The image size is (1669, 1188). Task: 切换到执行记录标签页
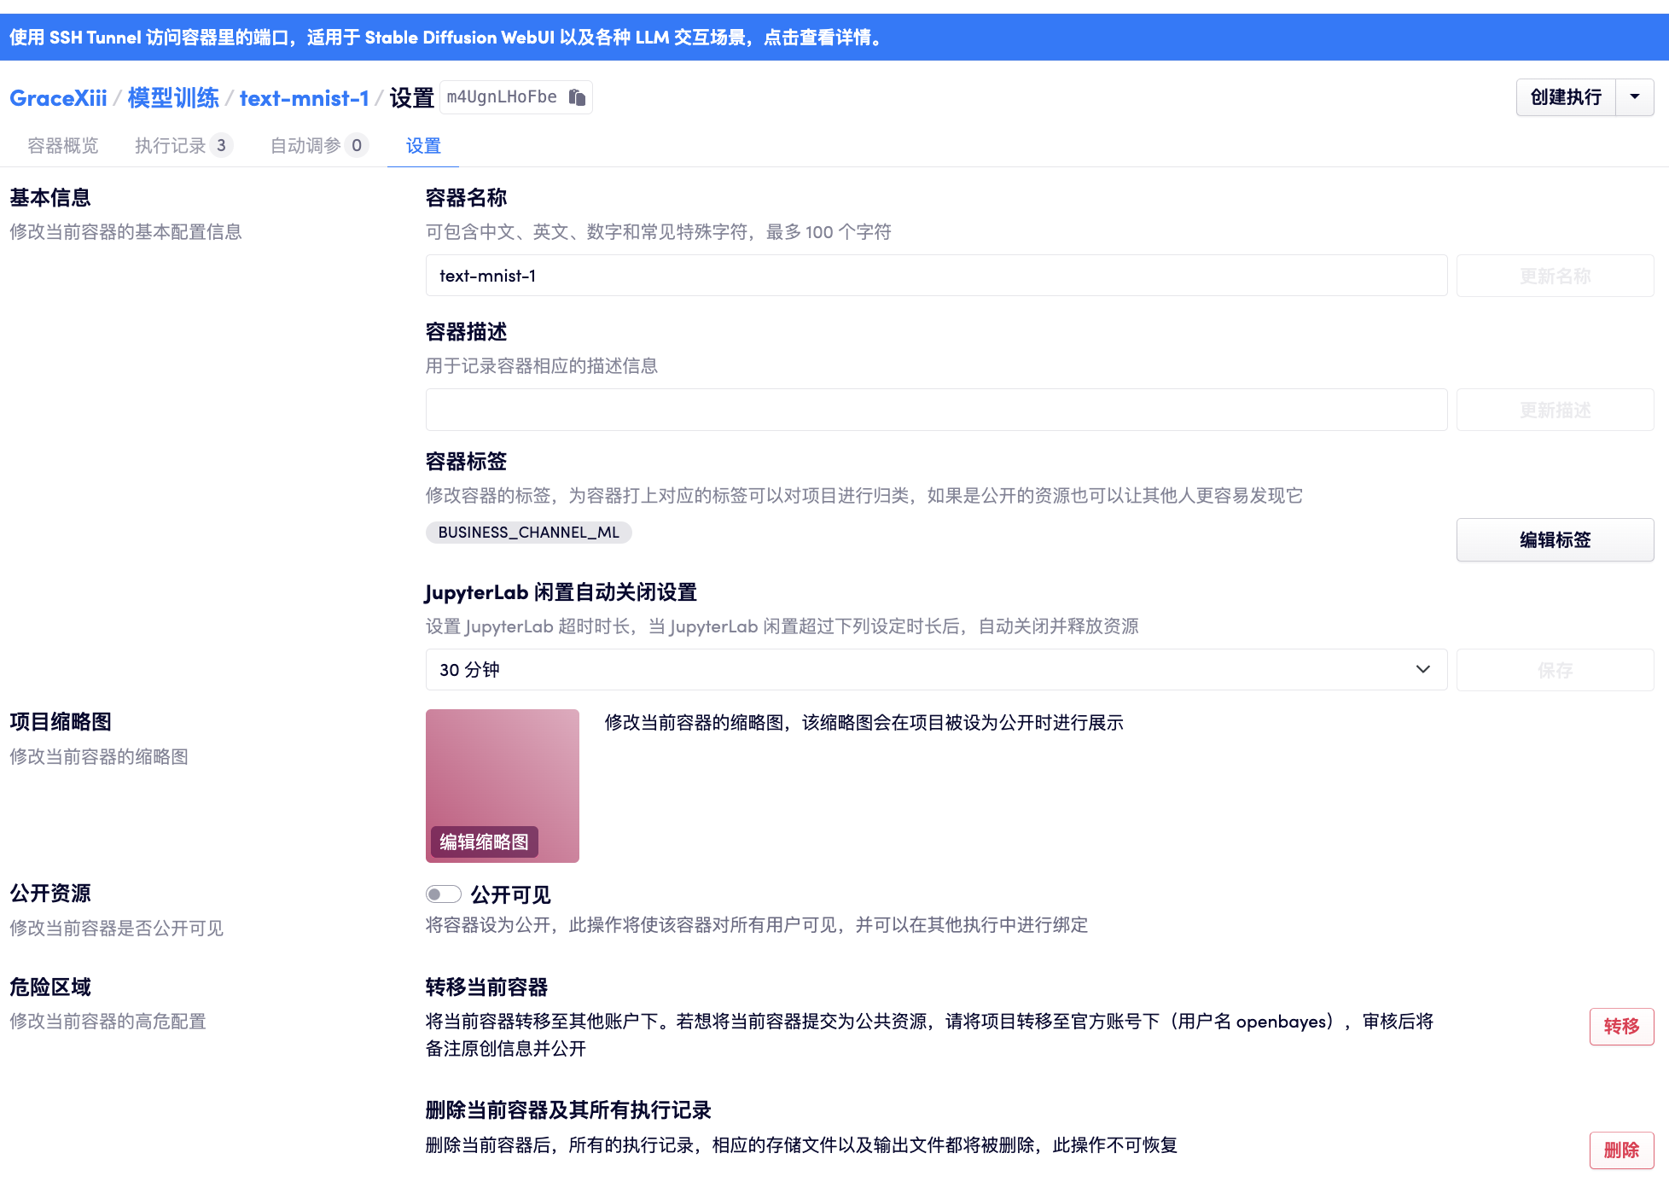click(173, 145)
